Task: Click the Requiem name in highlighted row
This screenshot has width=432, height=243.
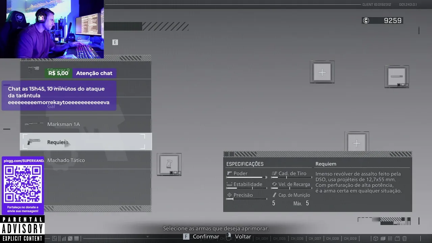Action: coord(58,142)
